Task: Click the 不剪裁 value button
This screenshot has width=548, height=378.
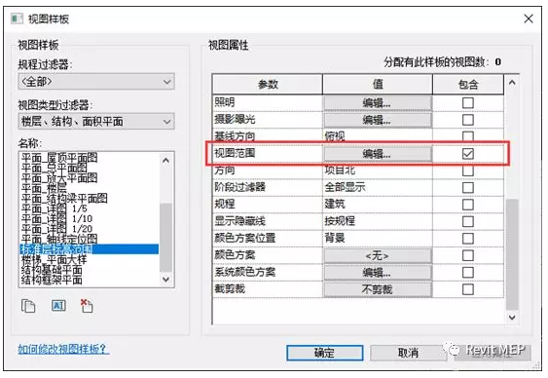Action: 378,289
